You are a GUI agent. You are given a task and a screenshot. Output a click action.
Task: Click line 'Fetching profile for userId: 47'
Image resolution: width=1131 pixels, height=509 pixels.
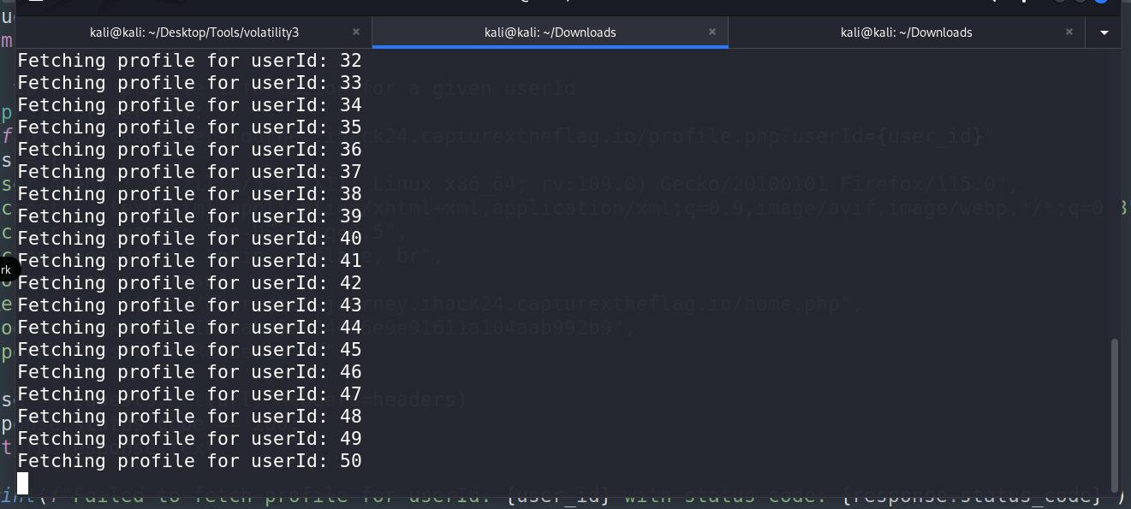click(189, 394)
